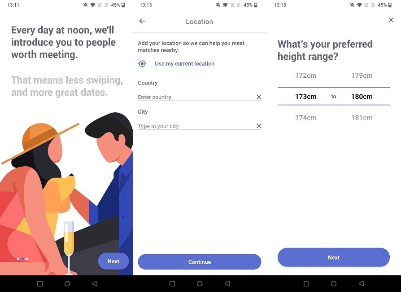Screen dimensions: 401x292
Task: Click the crosshair location icon
Action: [x=142, y=63]
